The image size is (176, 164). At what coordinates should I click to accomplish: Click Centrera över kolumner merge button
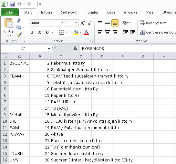point(158,32)
